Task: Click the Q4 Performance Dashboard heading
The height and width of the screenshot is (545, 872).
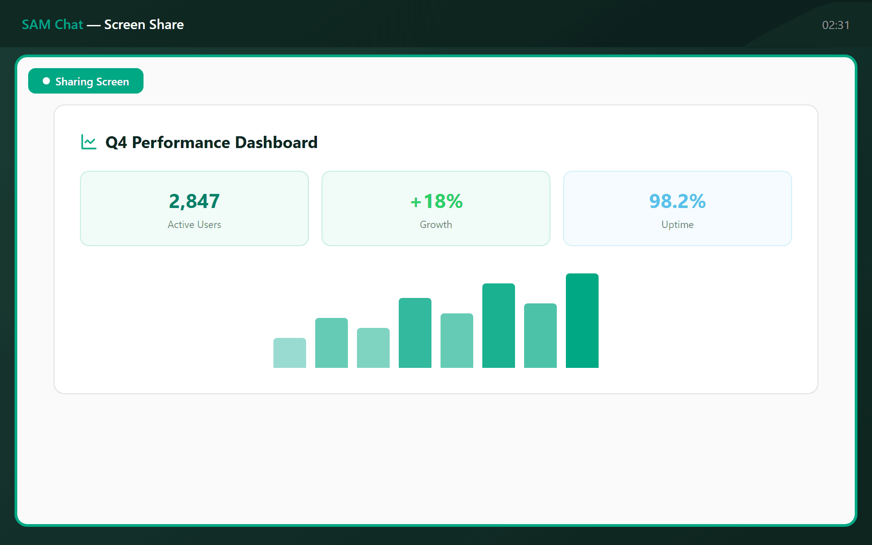Action: [211, 143]
